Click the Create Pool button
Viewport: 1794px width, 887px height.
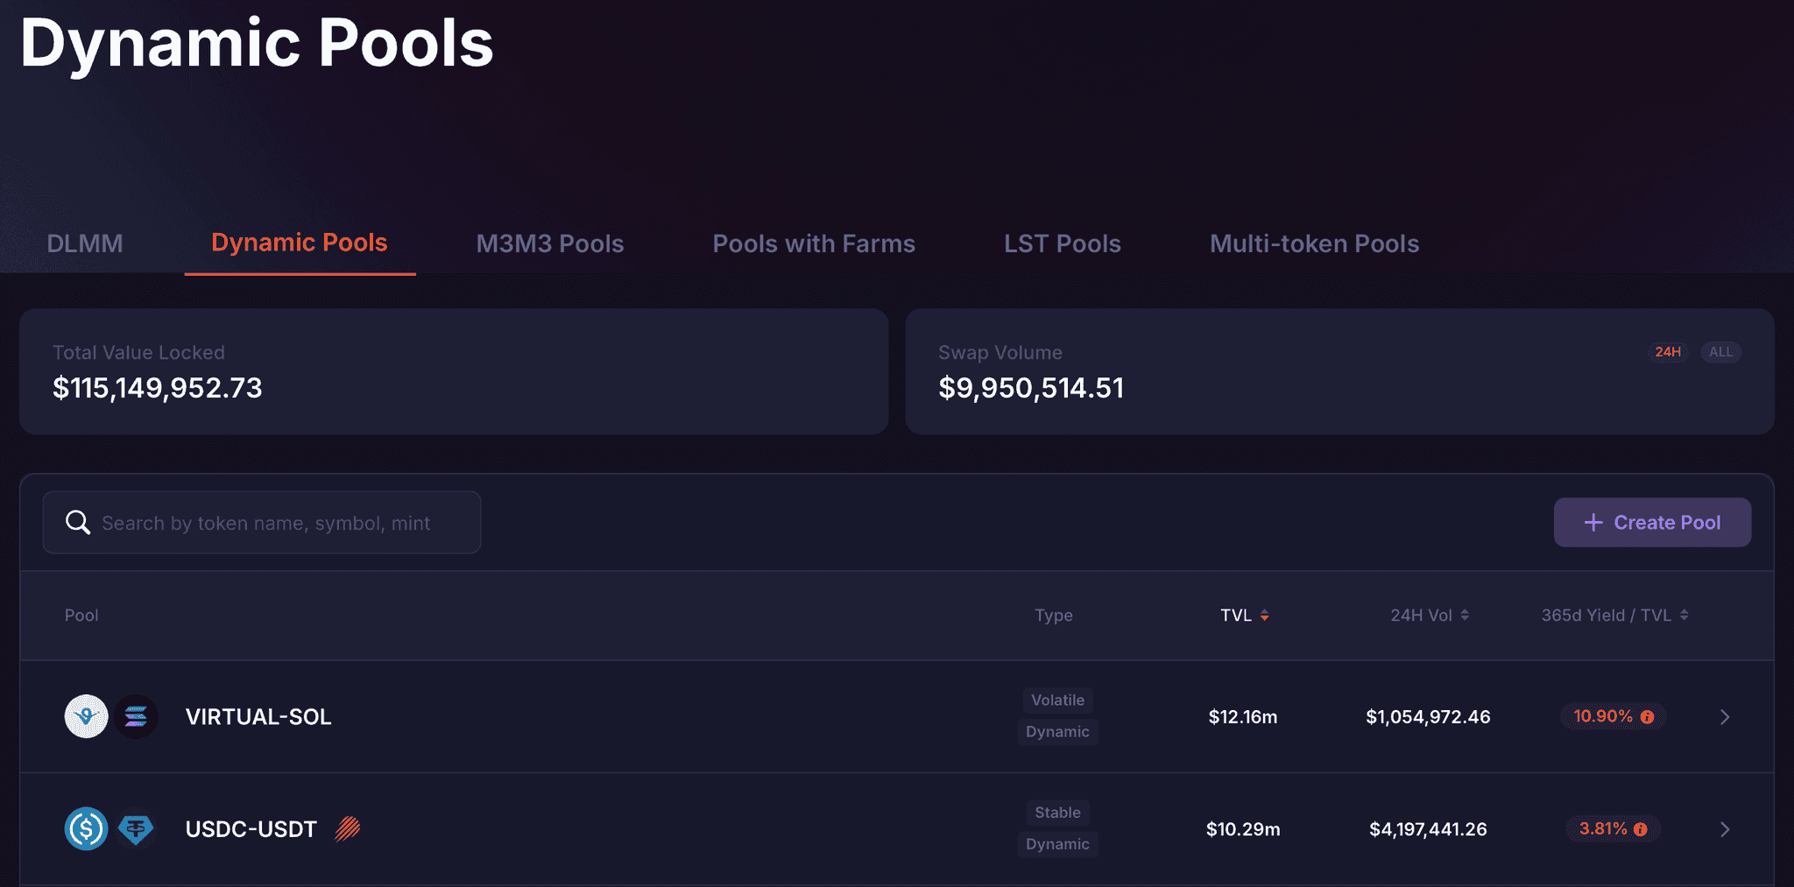point(1652,523)
